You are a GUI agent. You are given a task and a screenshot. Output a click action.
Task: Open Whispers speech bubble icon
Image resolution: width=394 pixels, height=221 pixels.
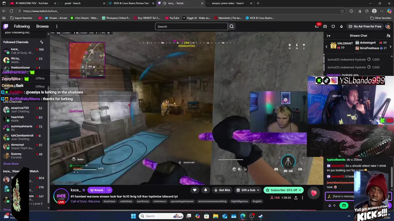tap(333, 26)
